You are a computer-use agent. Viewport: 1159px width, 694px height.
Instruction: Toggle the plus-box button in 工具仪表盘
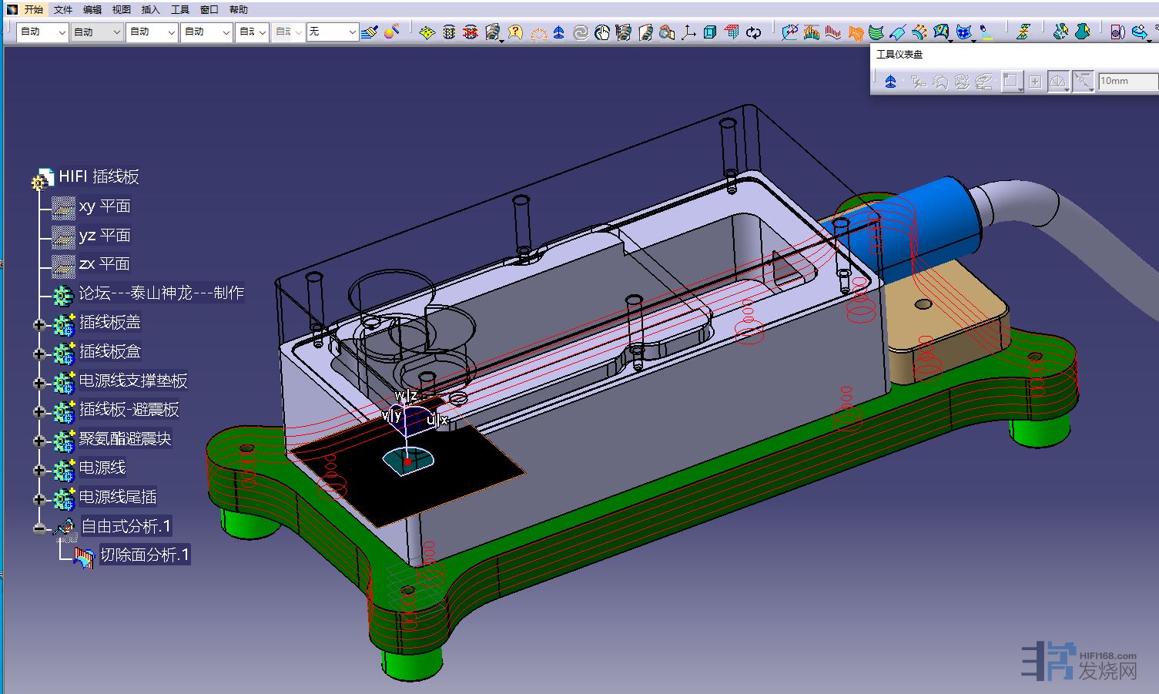coord(1035,81)
